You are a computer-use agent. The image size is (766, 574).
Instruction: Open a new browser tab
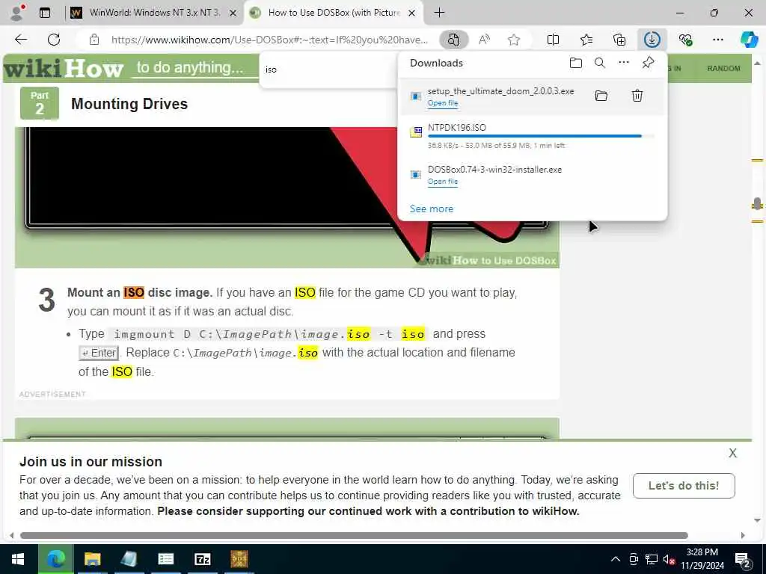pos(439,13)
